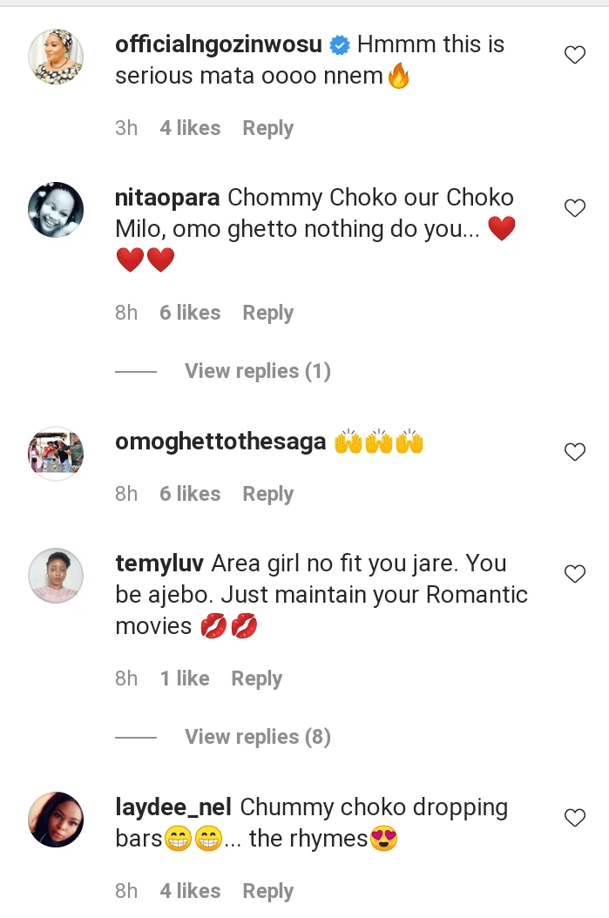Like officialngozinwosu's comment with the heart
609x918 pixels.
pos(575,56)
